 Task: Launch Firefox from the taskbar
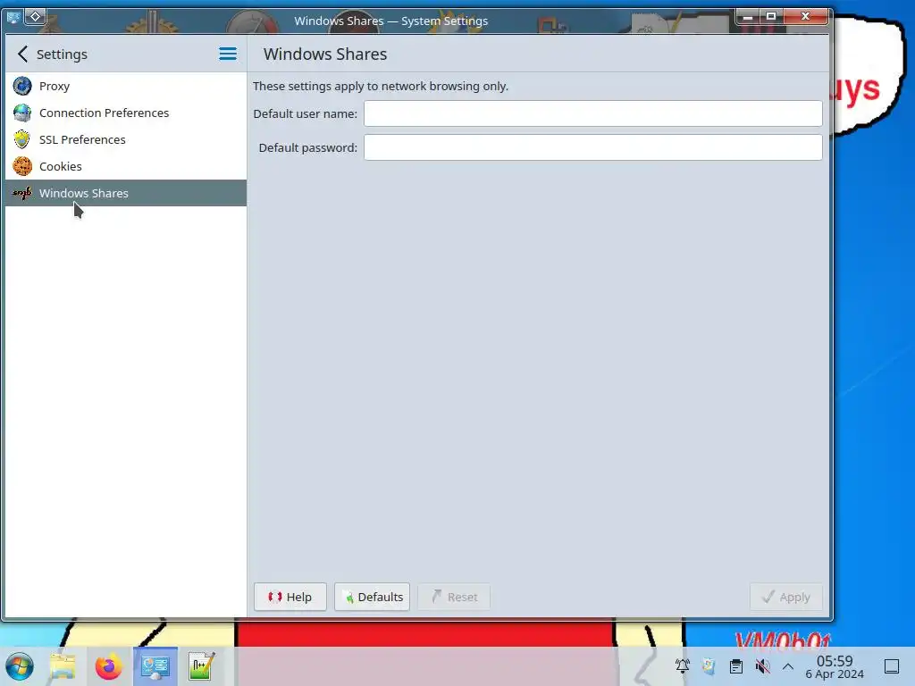click(x=108, y=666)
